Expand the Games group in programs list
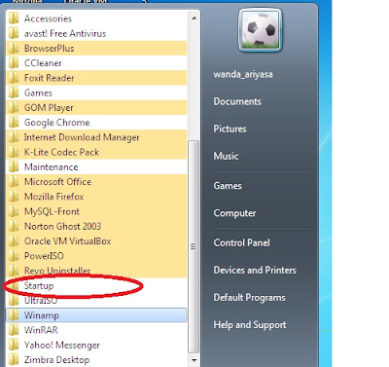Viewport: 389px width, 367px height. (x=96, y=92)
